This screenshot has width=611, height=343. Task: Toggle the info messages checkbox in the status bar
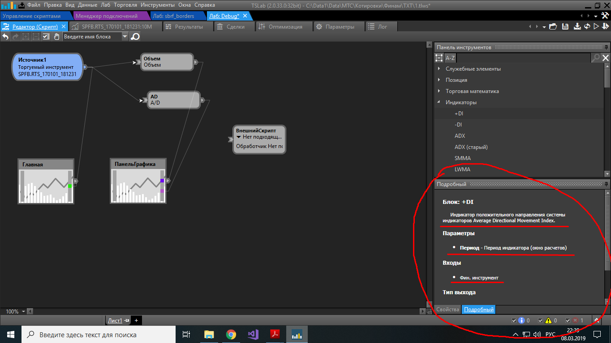click(514, 320)
